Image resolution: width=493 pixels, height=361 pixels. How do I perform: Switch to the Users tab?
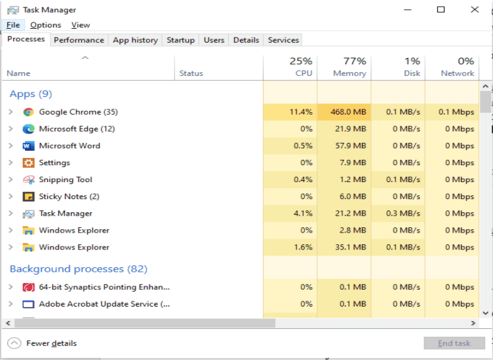(x=214, y=40)
